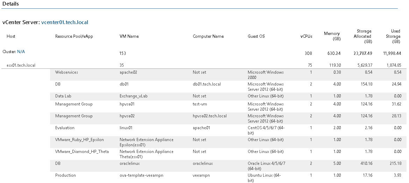
Task: Select the linux01 VM row
Action: [126, 128]
